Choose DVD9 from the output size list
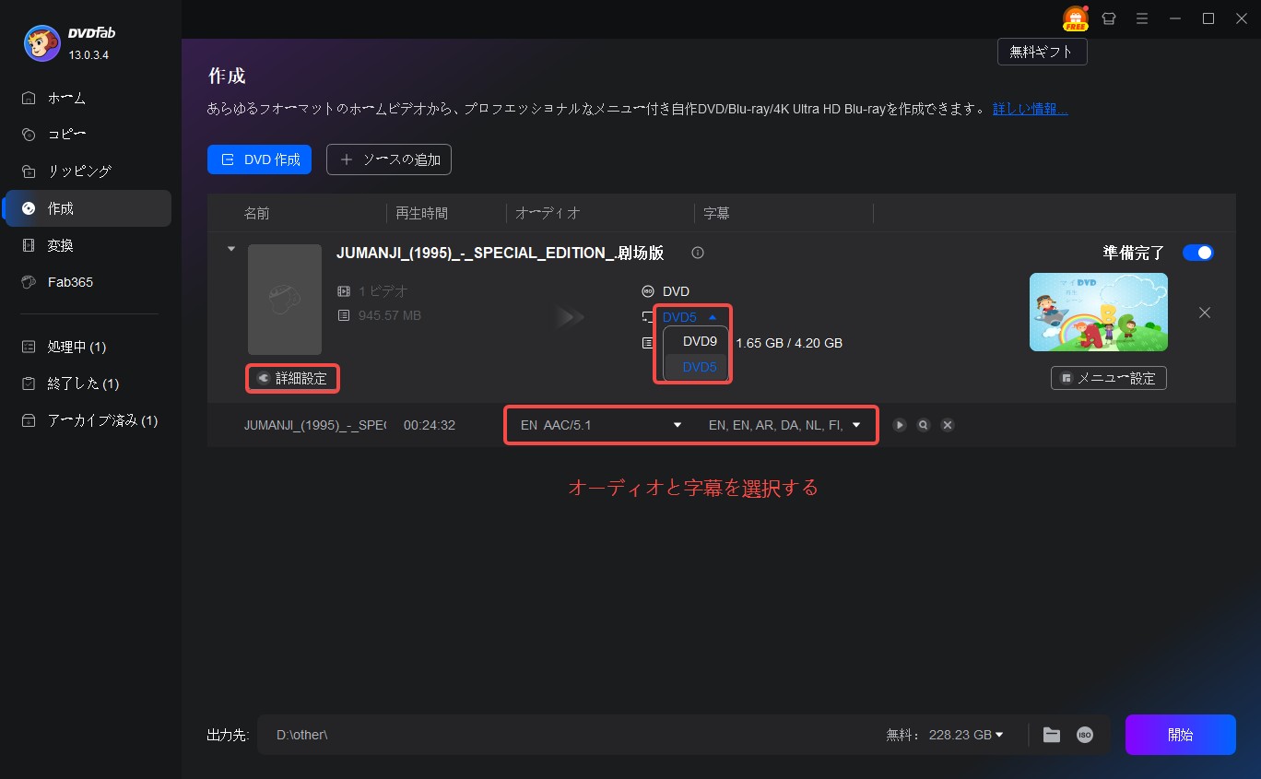This screenshot has height=779, width=1261. coord(700,341)
